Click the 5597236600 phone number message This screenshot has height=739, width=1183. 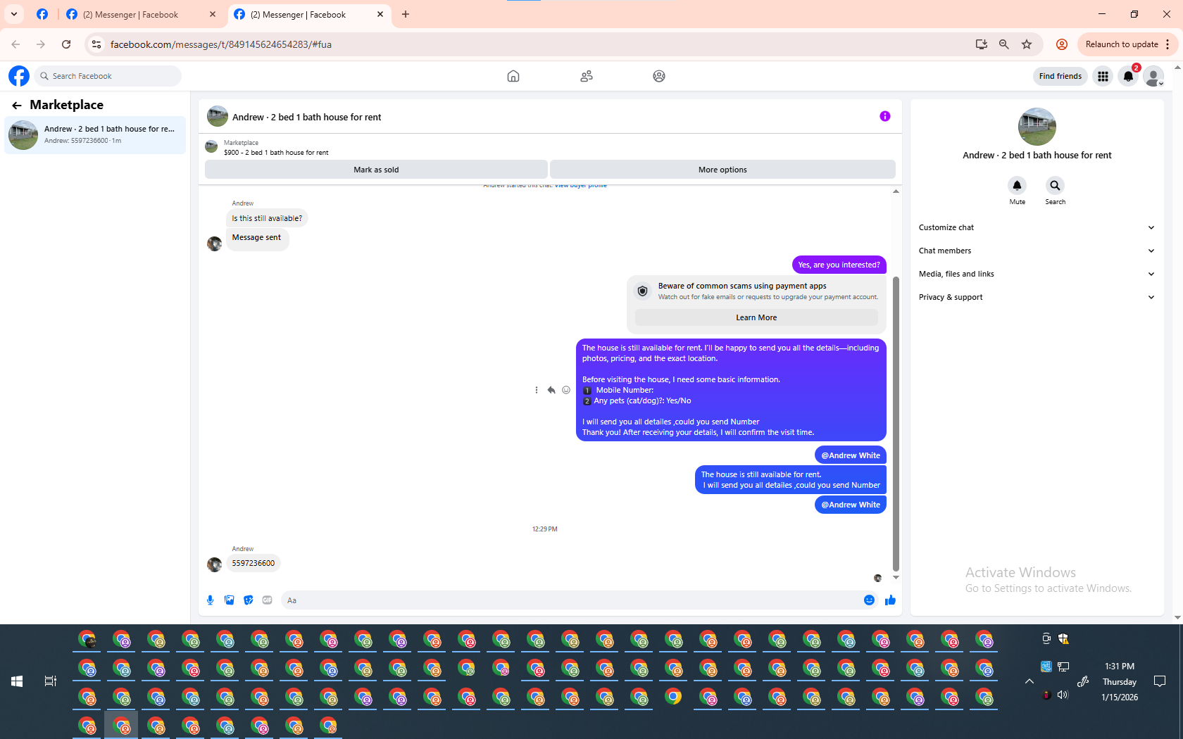[254, 563]
